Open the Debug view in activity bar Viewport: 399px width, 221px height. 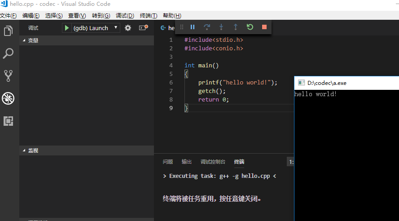(x=8, y=98)
